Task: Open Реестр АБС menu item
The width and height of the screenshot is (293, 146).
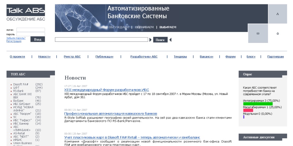Action: click(72, 57)
